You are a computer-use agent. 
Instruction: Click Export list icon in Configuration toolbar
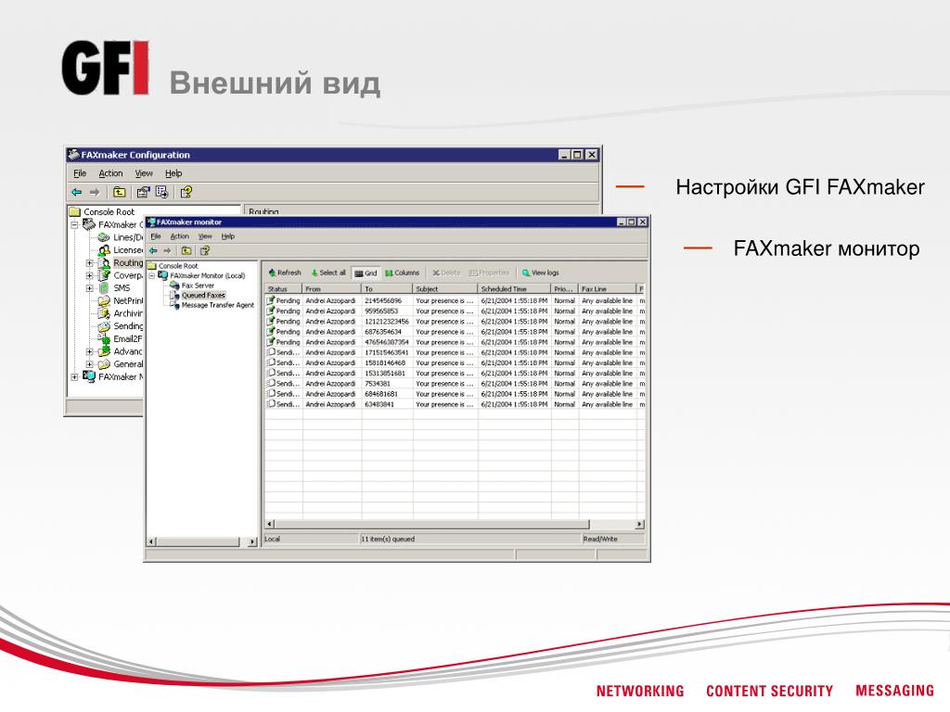pyautogui.click(x=161, y=193)
